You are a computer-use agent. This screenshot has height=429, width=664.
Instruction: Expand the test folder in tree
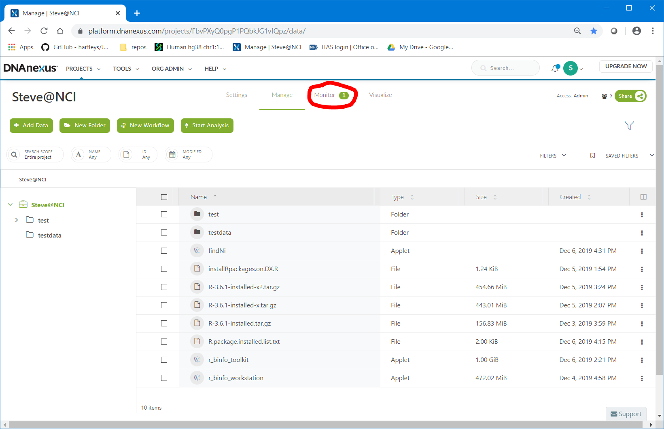(x=17, y=220)
